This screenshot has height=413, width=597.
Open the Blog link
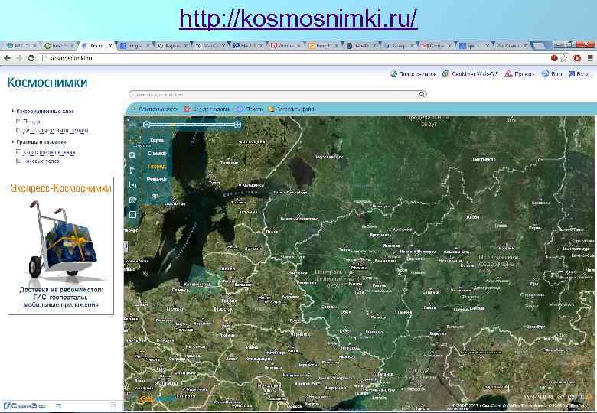pos(552,74)
